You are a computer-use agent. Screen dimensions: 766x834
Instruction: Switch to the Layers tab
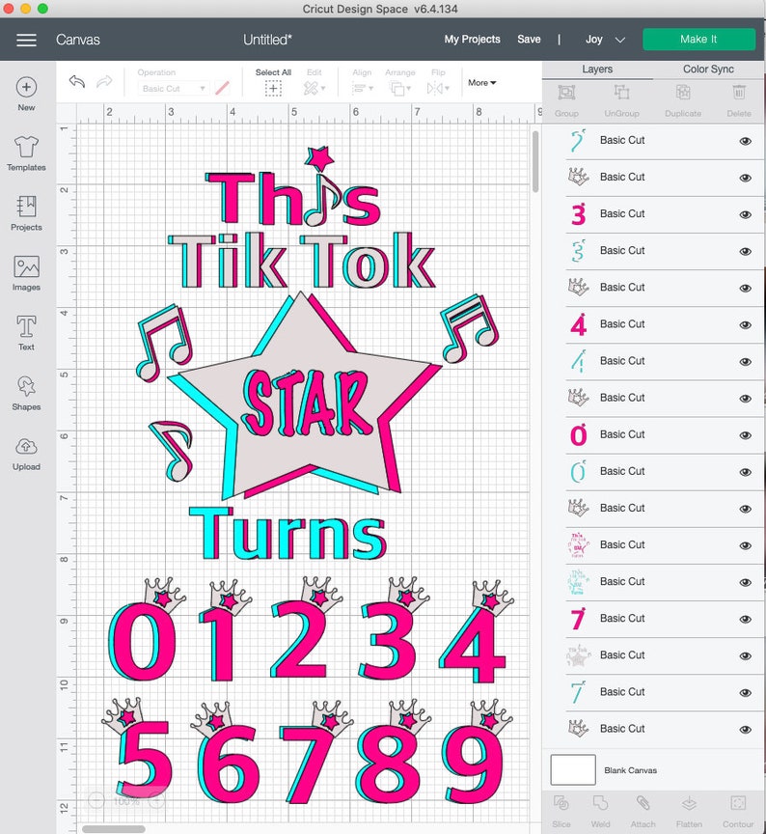click(597, 69)
